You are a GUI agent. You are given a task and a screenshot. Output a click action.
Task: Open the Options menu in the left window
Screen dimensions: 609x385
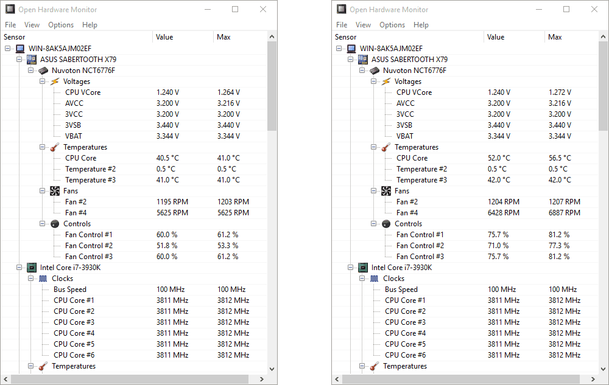pyautogui.click(x=61, y=25)
